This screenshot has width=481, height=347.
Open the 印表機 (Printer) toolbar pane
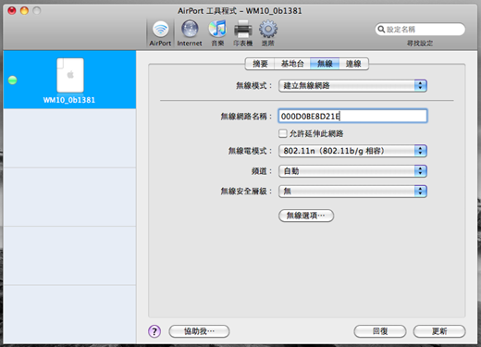pos(243,33)
